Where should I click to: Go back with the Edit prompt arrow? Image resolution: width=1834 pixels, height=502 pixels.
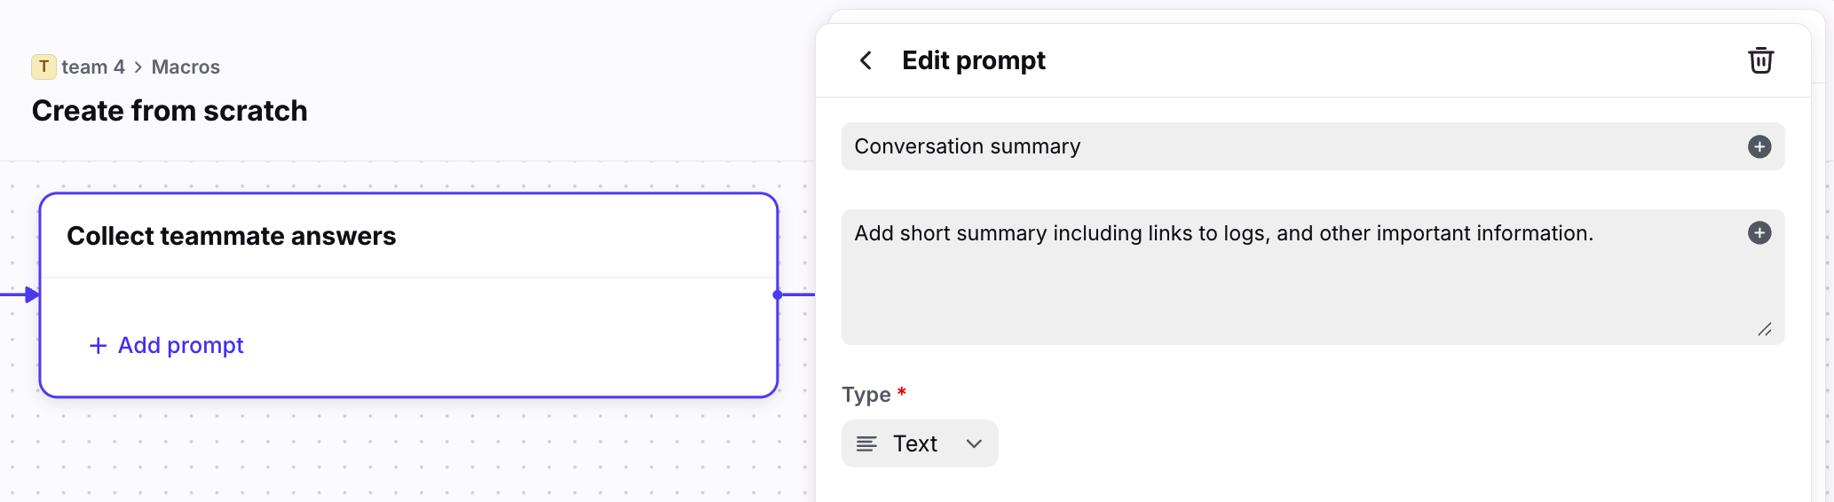click(x=866, y=60)
